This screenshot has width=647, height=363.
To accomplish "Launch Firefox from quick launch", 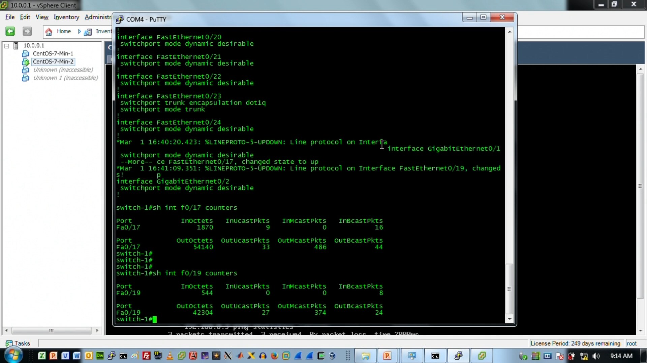I will pos(274,356).
